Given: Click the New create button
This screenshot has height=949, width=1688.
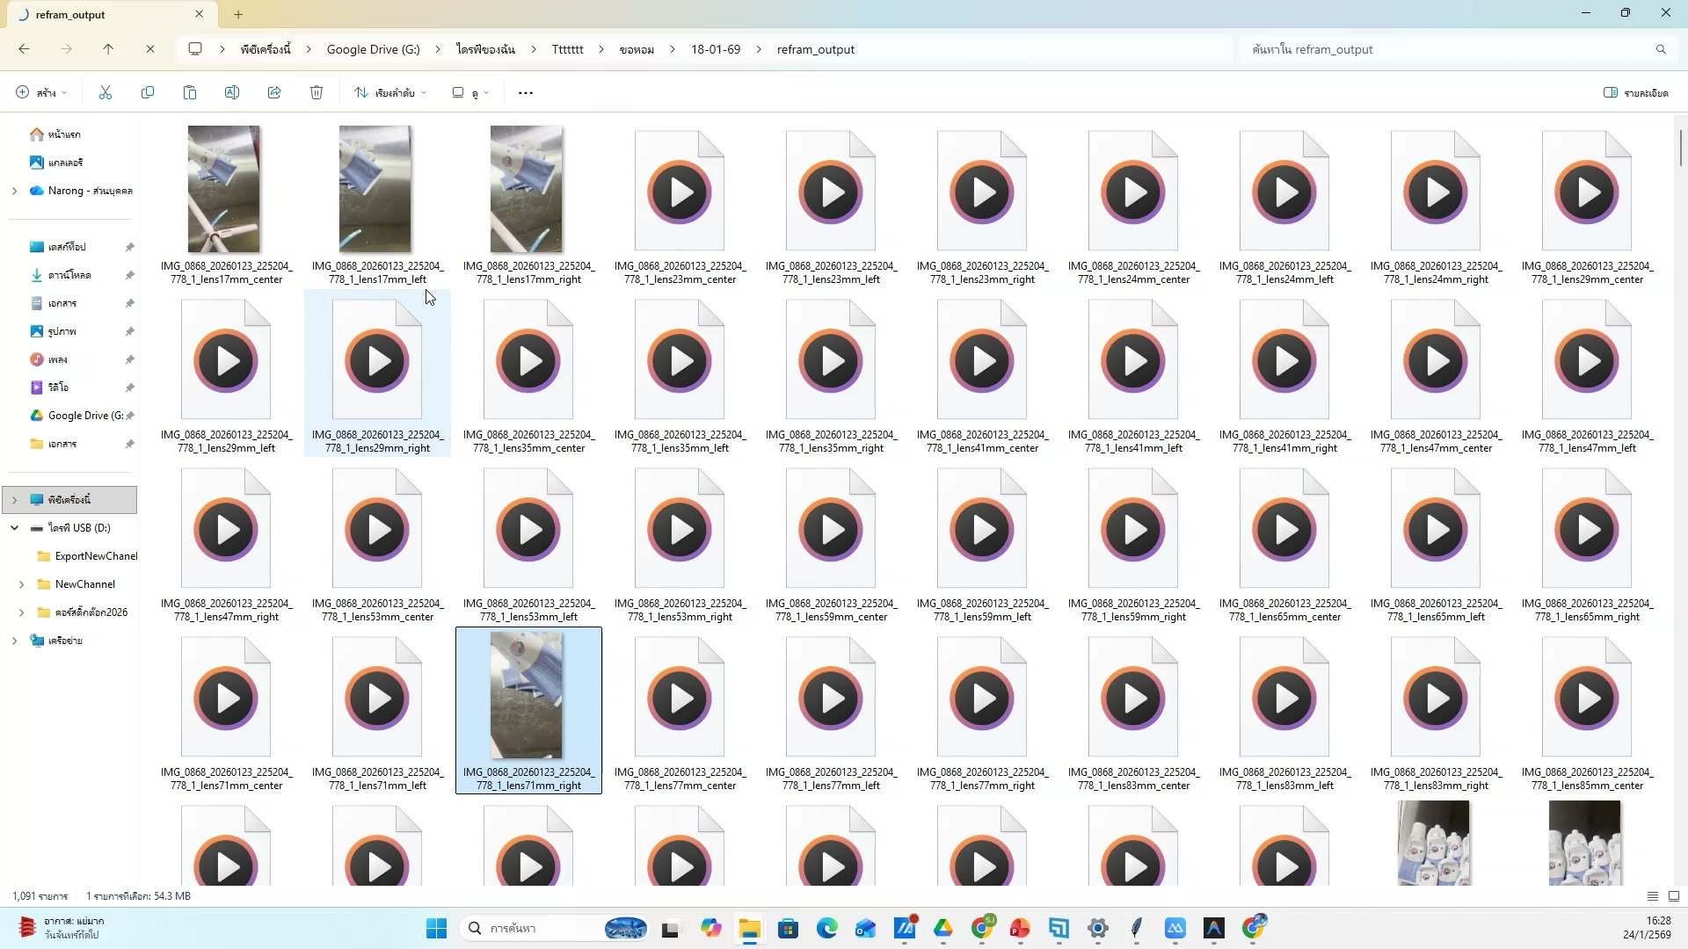Looking at the screenshot, I should (41, 92).
